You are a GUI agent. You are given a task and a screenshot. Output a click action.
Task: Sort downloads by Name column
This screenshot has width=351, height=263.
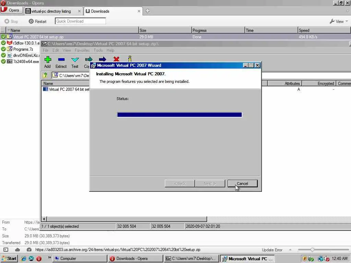click(x=72, y=30)
